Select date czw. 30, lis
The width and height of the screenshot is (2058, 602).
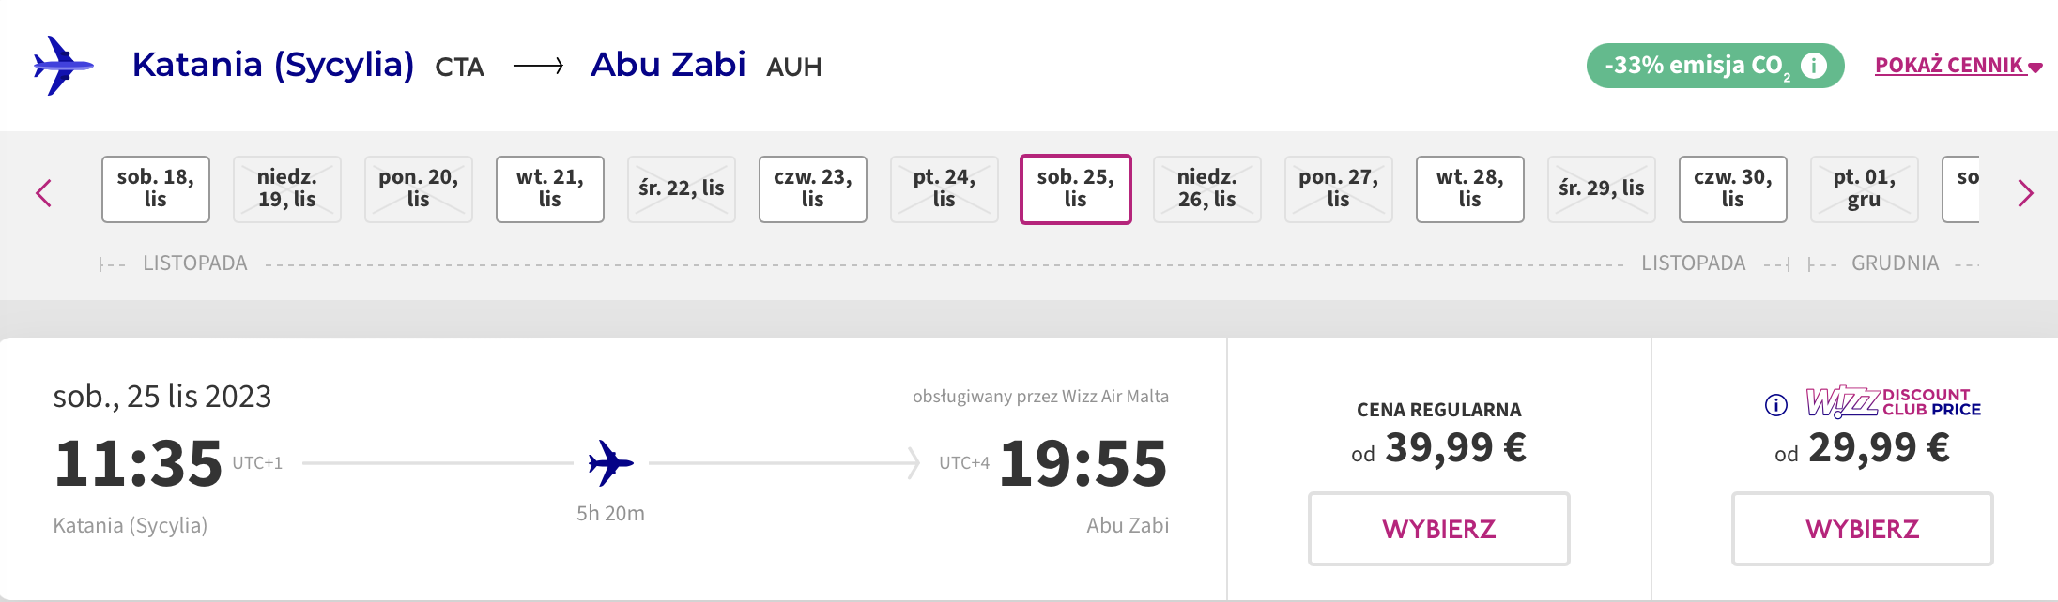tap(1733, 189)
